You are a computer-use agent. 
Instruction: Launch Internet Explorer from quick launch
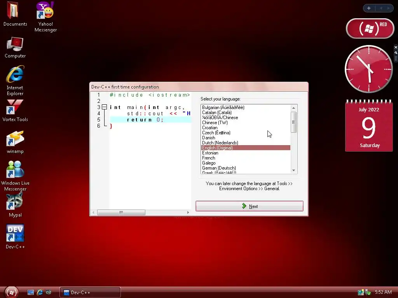(40, 293)
